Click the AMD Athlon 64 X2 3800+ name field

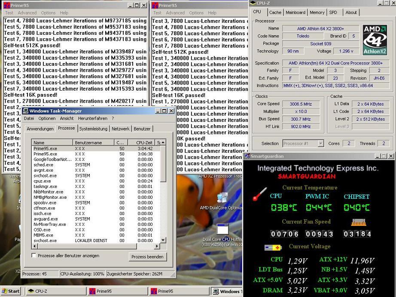pyautogui.click(x=320, y=29)
